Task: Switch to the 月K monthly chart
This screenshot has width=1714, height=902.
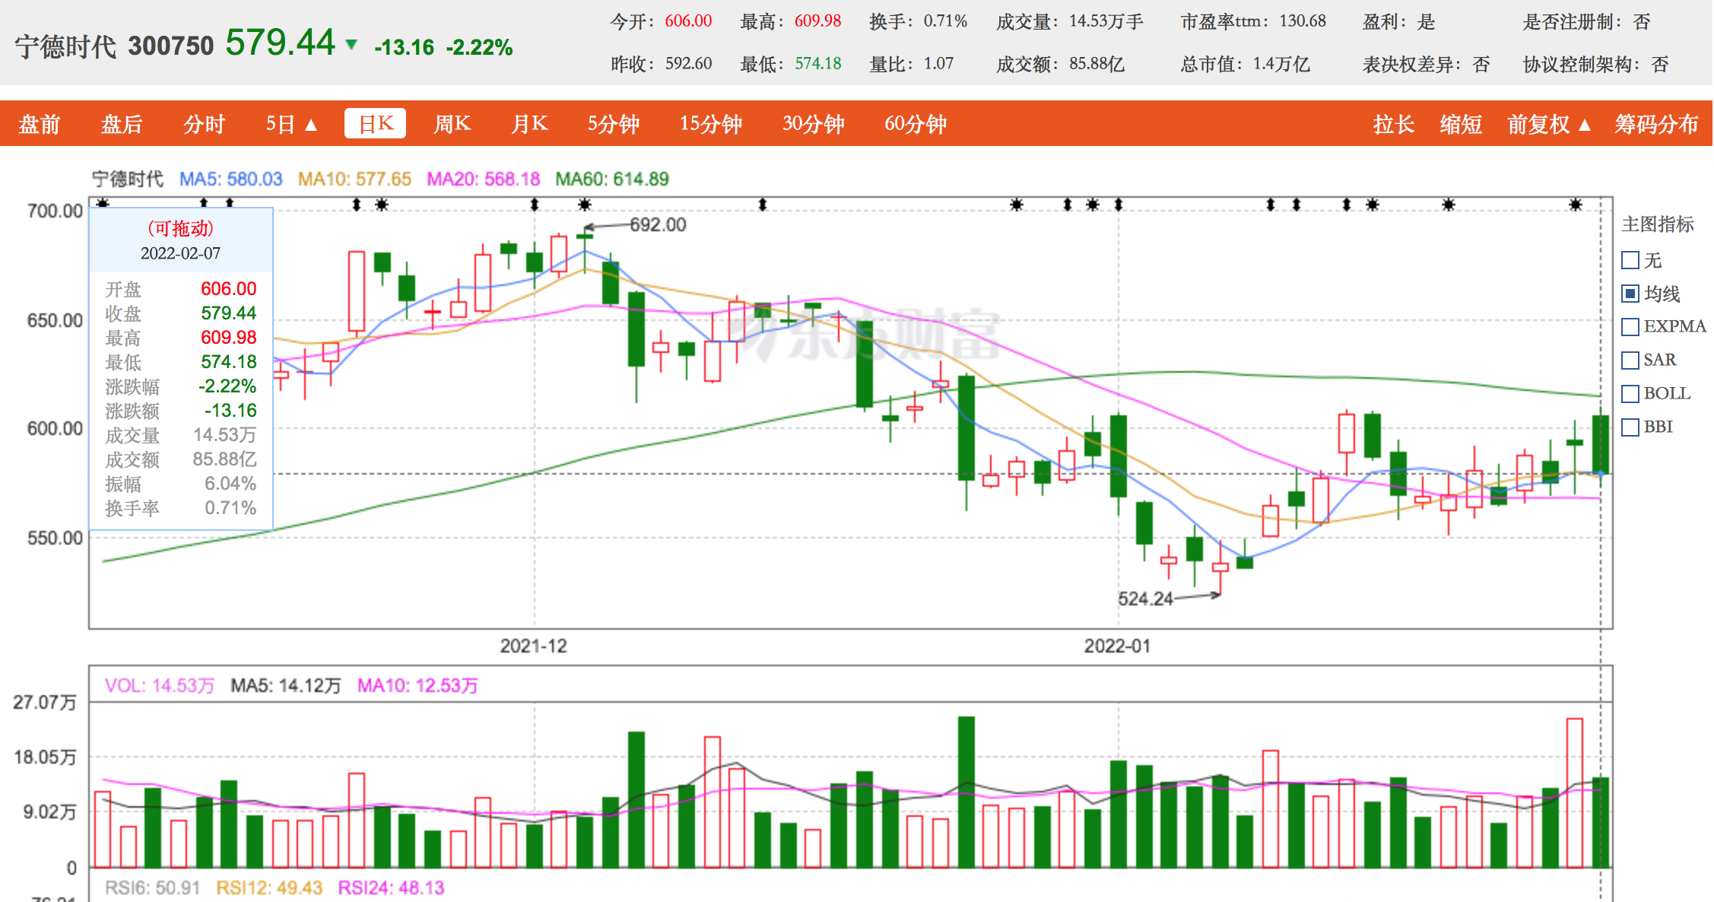Action: (529, 124)
